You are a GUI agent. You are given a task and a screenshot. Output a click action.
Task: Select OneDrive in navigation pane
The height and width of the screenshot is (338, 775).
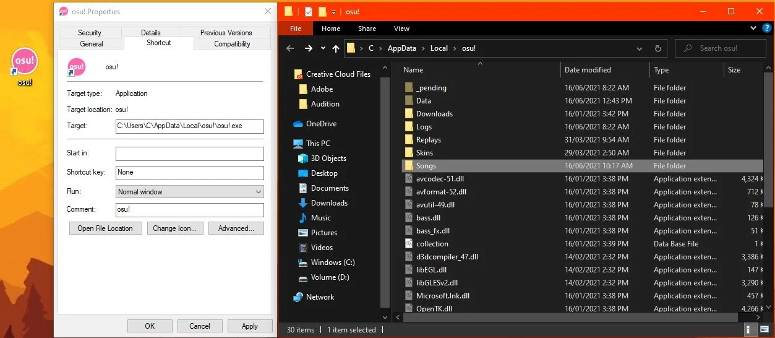(x=315, y=123)
